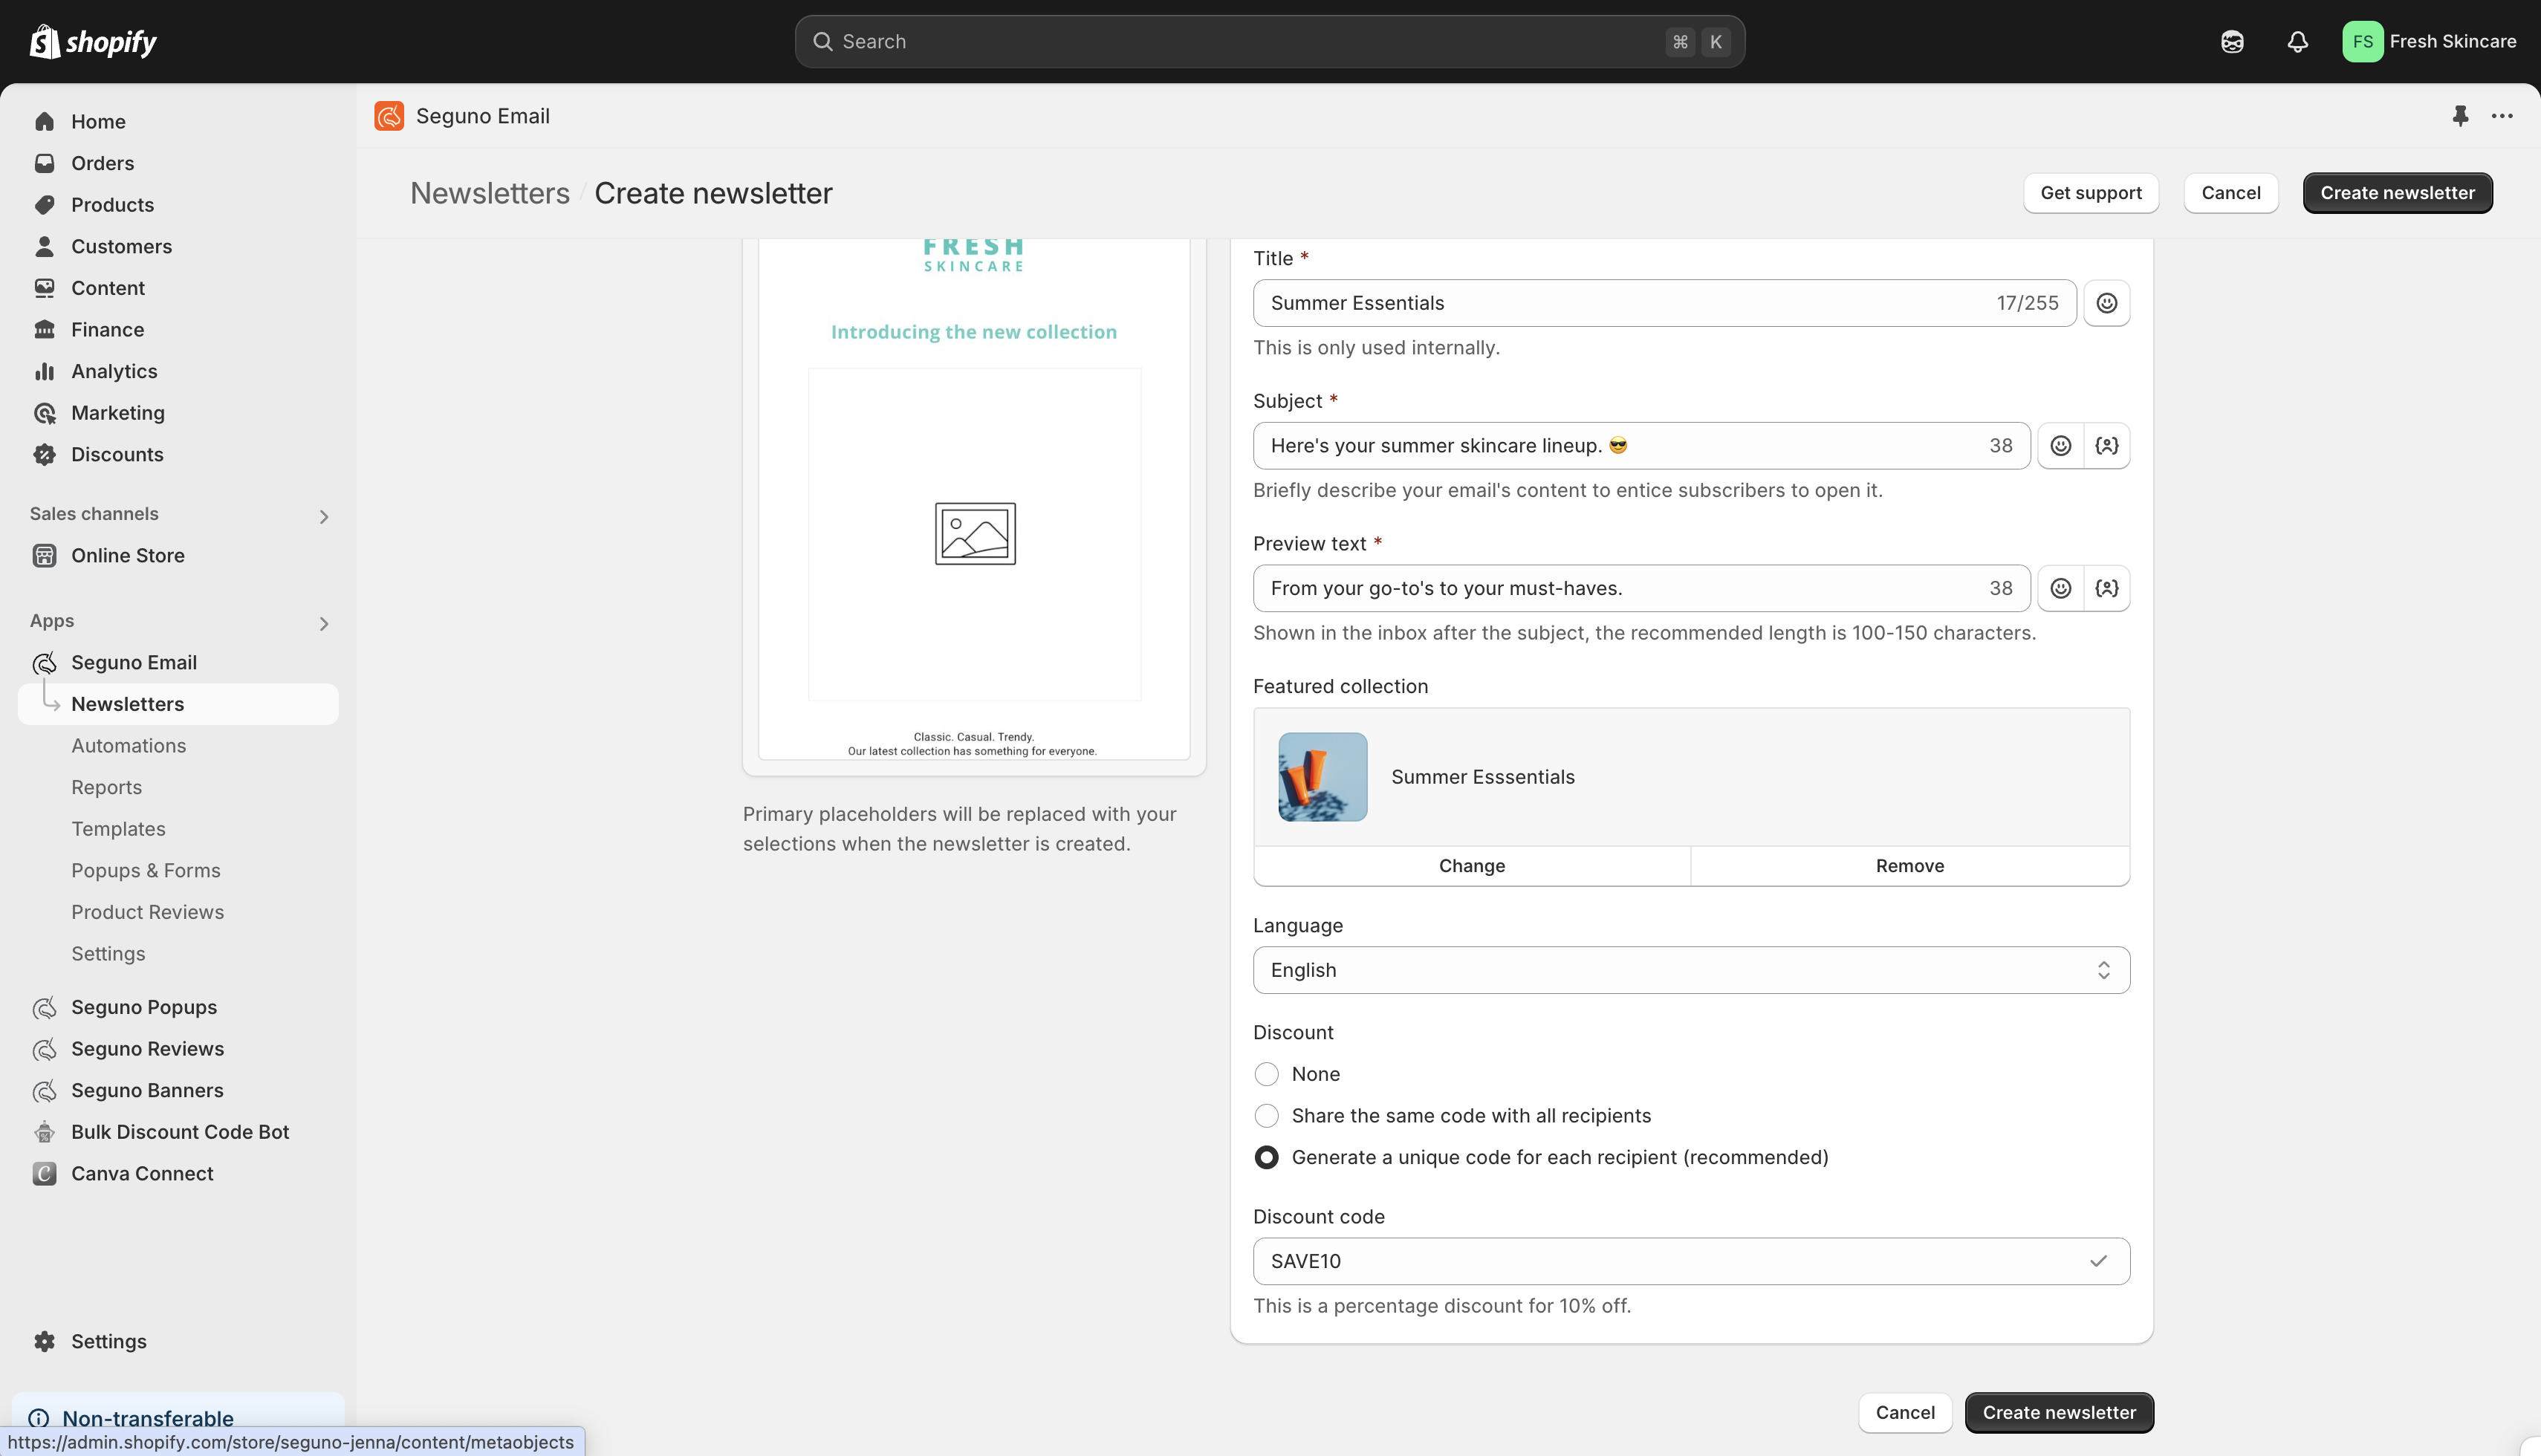Select the None discount option

(1266, 1074)
